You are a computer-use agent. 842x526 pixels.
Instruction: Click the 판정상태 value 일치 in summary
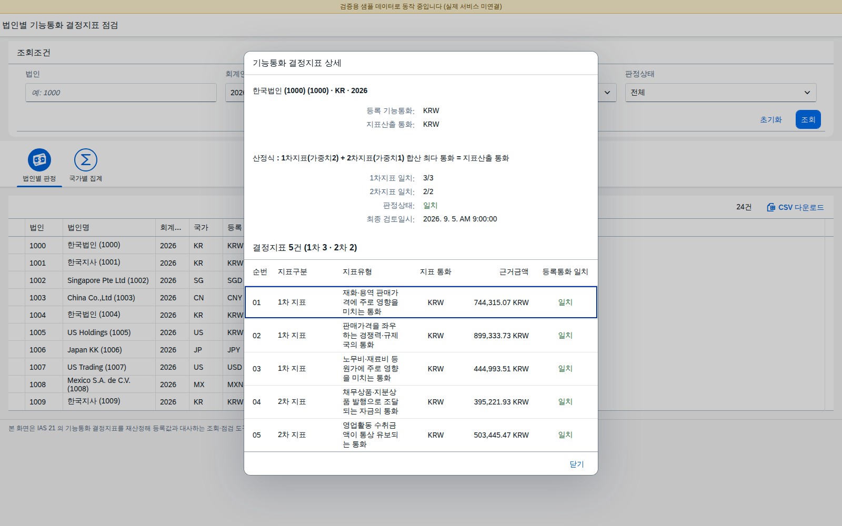click(430, 205)
